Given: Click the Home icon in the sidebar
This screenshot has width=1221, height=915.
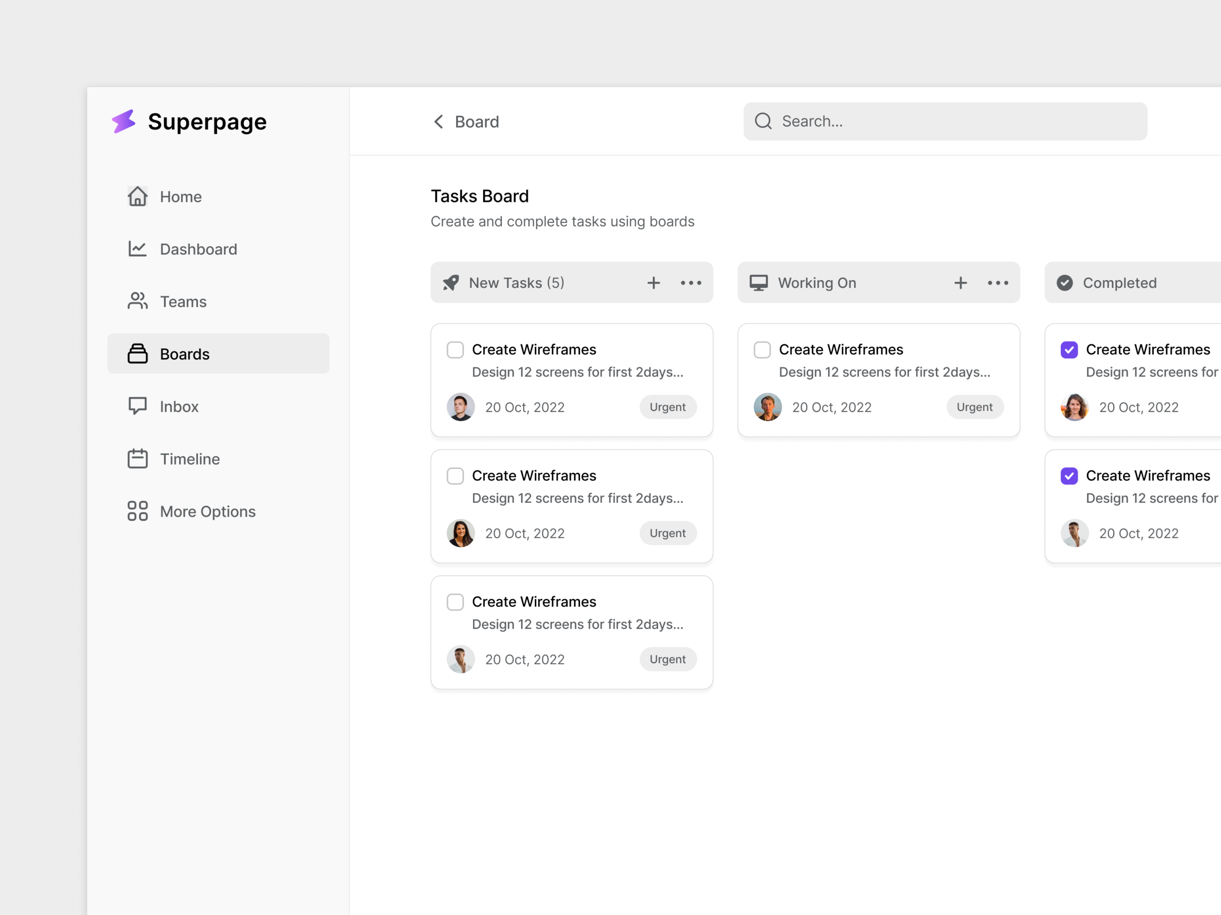Looking at the screenshot, I should [137, 197].
